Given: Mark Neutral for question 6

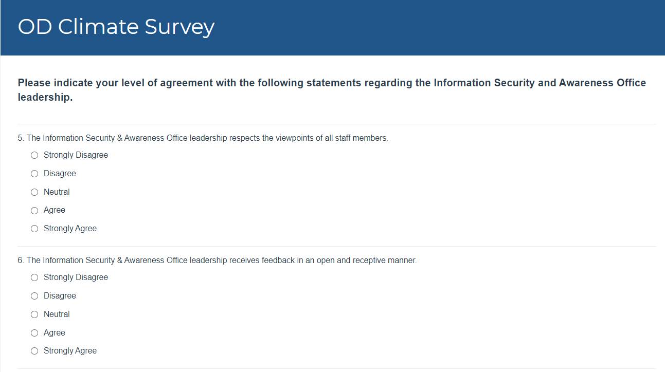Looking at the screenshot, I should 34,314.
